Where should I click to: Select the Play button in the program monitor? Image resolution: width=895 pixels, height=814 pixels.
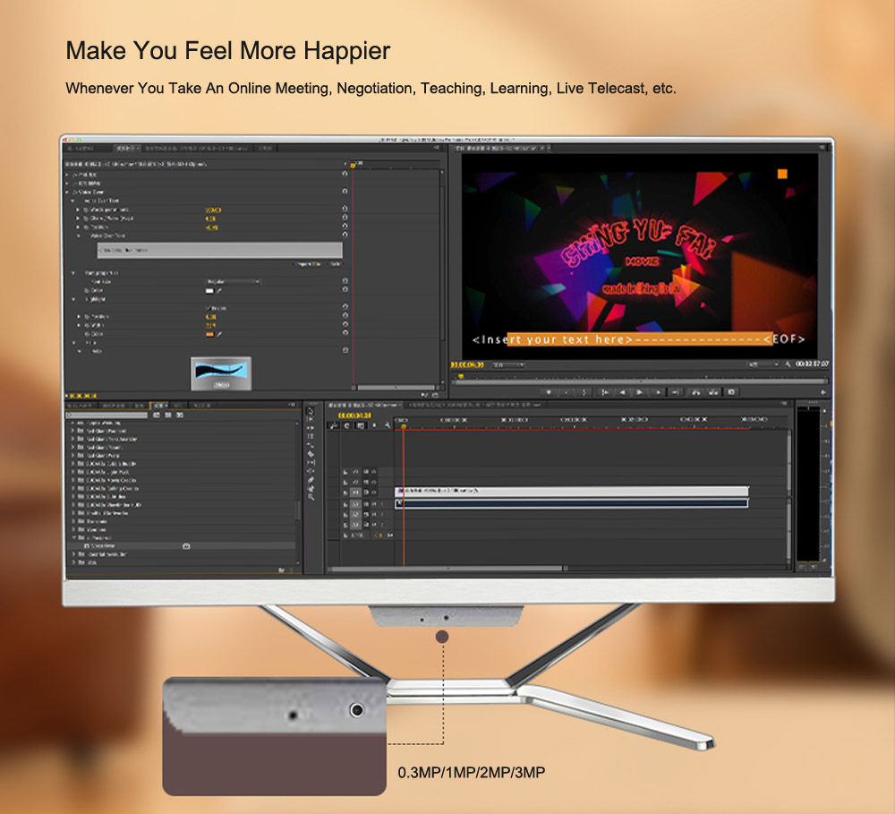click(x=639, y=392)
